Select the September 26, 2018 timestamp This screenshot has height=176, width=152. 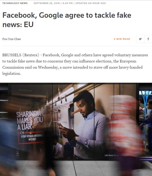pyautogui.click(x=46, y=3)
